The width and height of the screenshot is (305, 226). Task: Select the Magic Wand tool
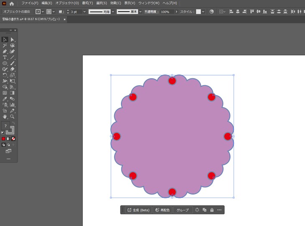point(5,46)
